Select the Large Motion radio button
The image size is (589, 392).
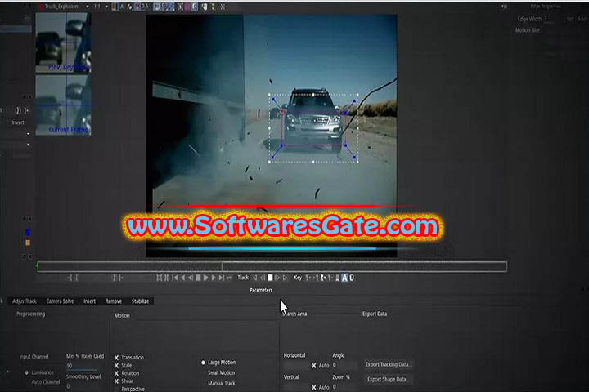203,363
